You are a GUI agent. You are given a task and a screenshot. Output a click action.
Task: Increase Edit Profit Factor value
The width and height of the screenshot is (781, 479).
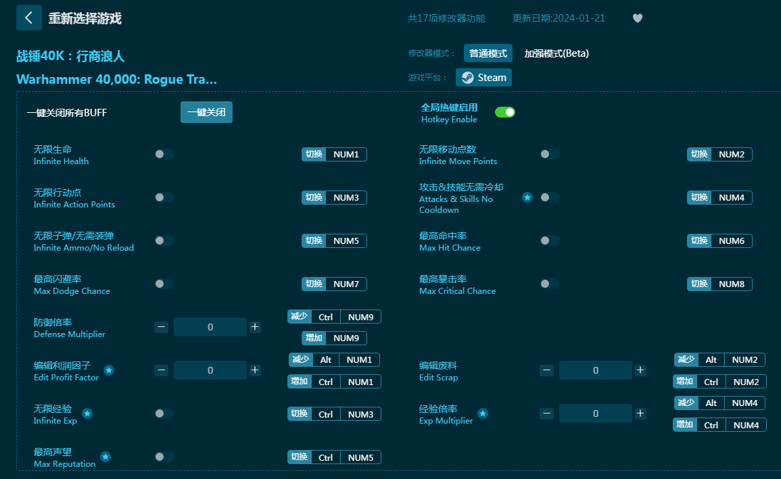[255, 370]
